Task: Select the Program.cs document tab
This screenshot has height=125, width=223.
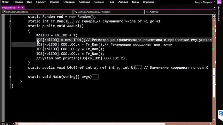Action: [x=9, y=8]
